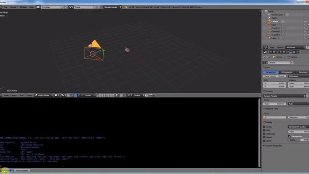Expand the Cube item in the outliner
Image resolution: width=309 pixels, height=174 pixels.
267,25
